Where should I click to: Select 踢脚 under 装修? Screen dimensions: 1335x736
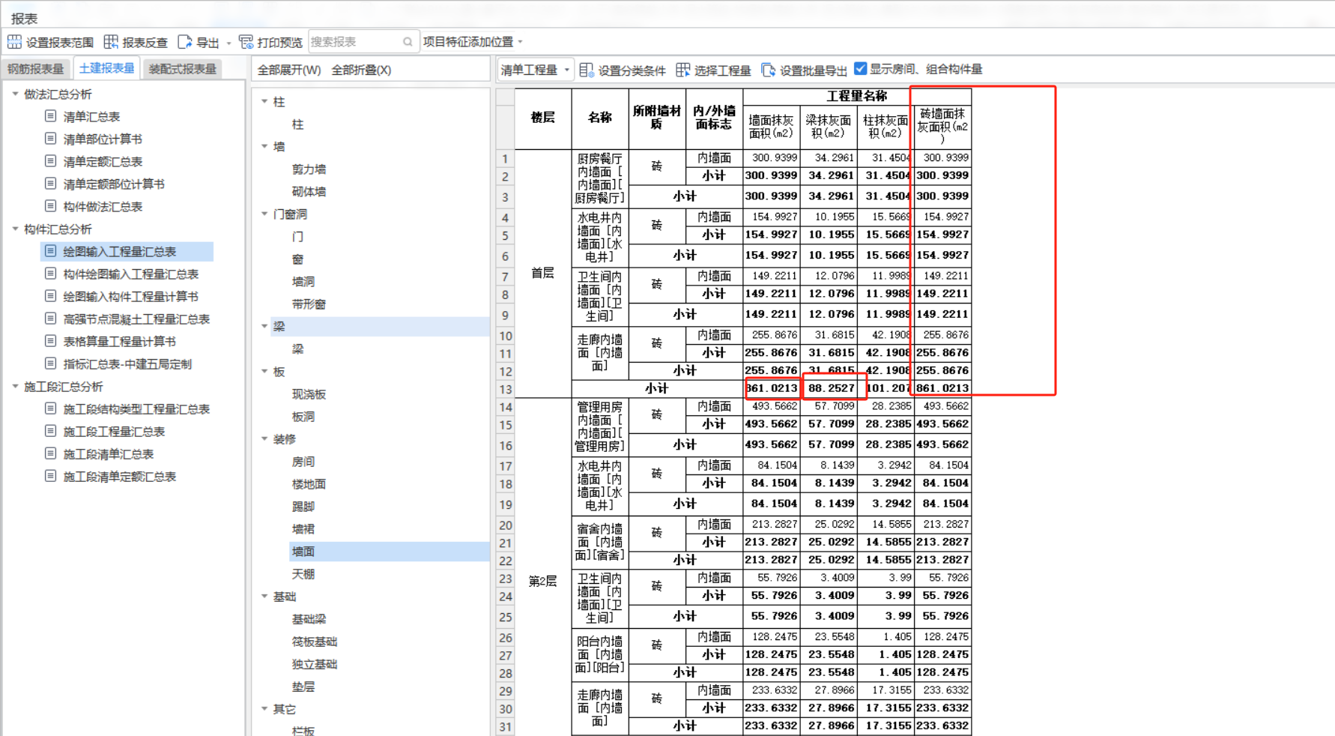coord(303,507)
